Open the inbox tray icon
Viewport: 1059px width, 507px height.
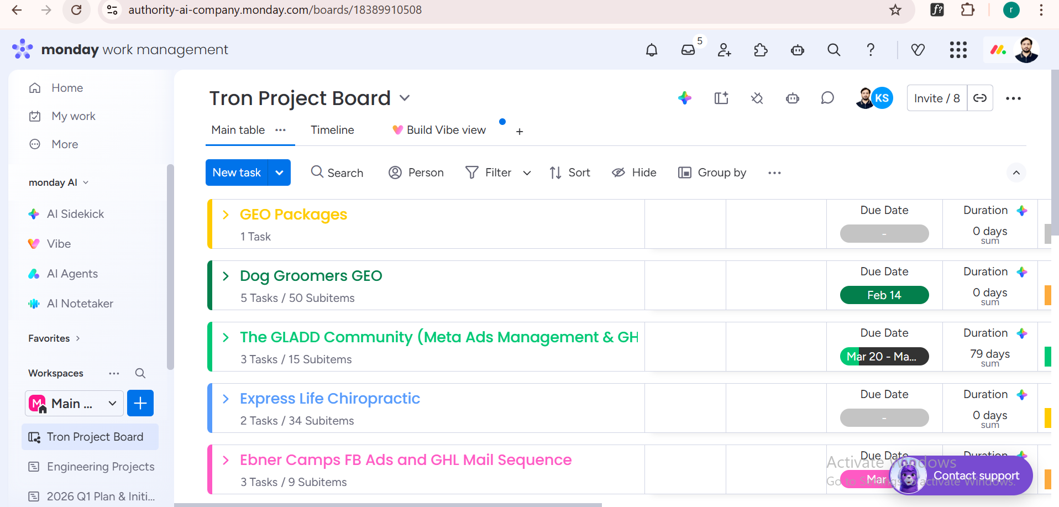click(688, 50)
